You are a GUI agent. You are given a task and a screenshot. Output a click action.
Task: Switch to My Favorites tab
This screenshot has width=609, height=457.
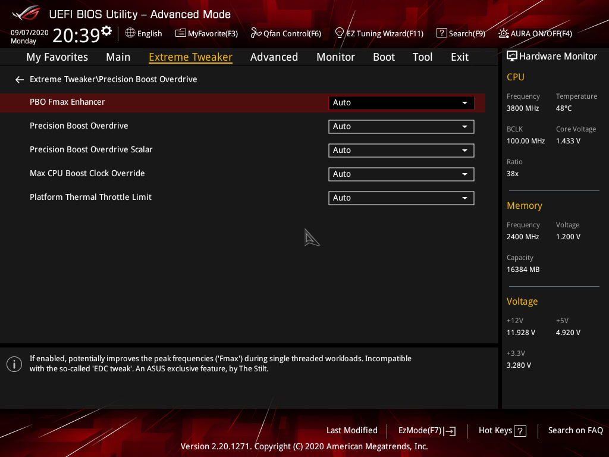(x=57, y=57)
